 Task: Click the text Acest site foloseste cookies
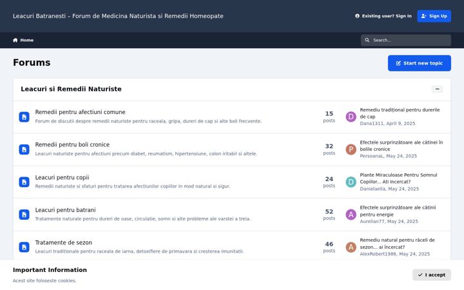pyautogui.click(x=44, y=280)
